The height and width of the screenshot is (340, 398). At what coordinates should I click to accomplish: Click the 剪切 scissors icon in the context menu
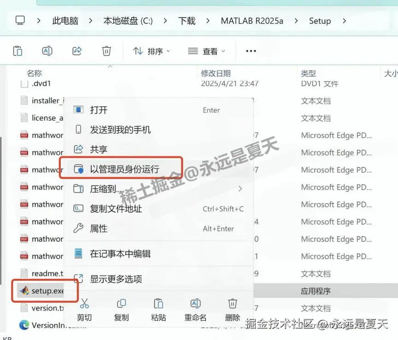tap(84, 303)
